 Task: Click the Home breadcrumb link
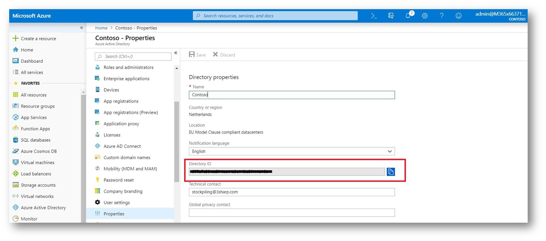(x=101, y=28)
